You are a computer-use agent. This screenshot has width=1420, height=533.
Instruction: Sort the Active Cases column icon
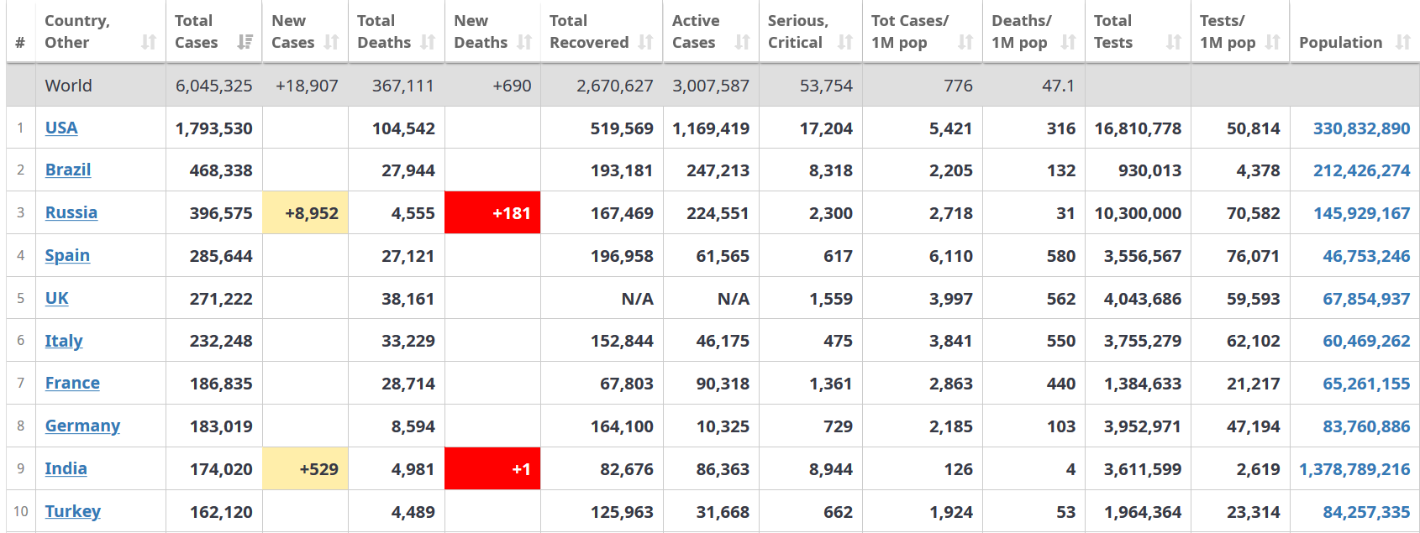pos(742,42)
